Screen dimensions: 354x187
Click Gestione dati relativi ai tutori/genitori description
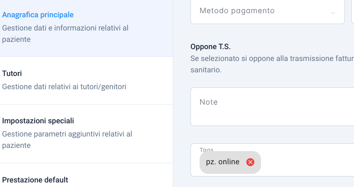[x=64, y=87]
